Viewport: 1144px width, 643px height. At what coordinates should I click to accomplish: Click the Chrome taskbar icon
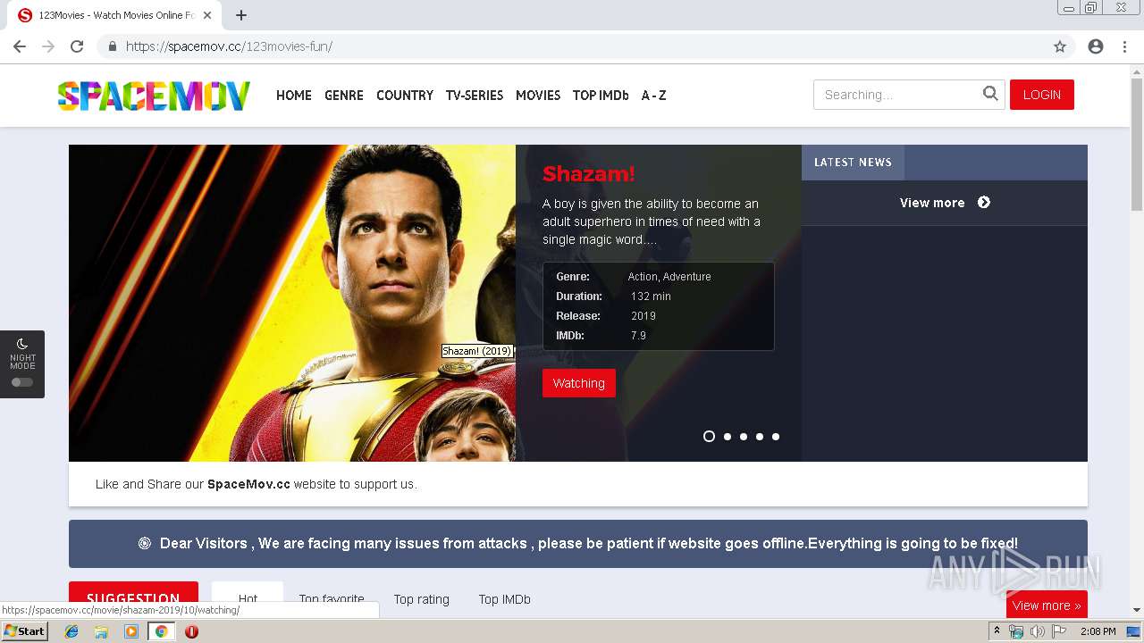point(161,631)
